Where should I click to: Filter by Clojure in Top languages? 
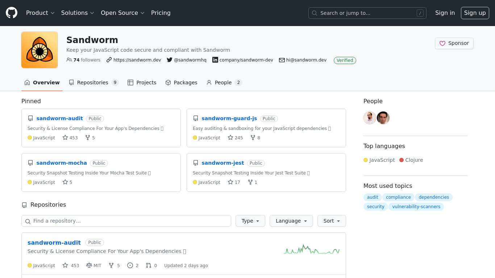(x=411, y=160)
